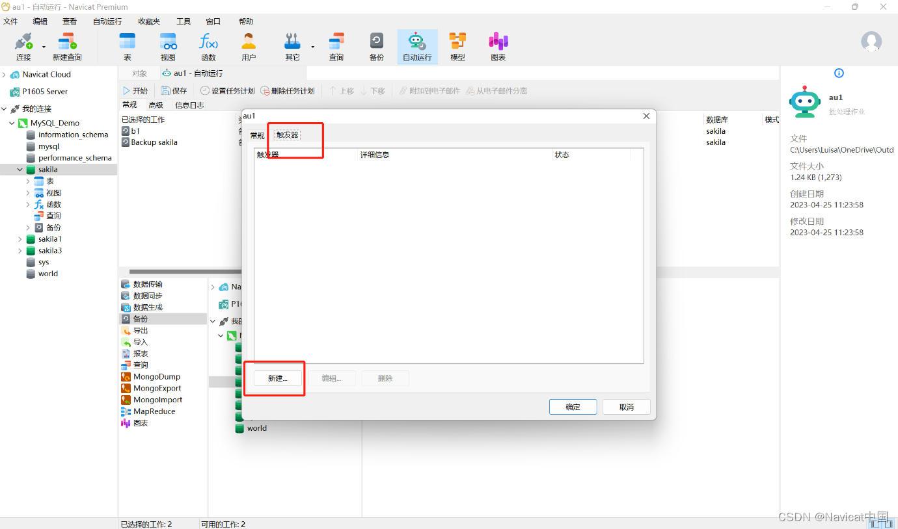Click the Automation (自动运行) robot toolbar icon

417,42
